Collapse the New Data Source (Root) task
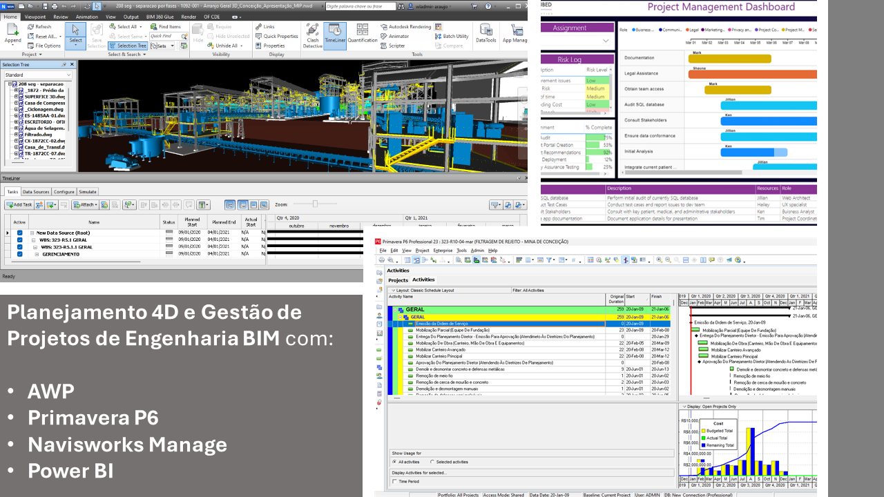The image size is (884, 497). 32,233
